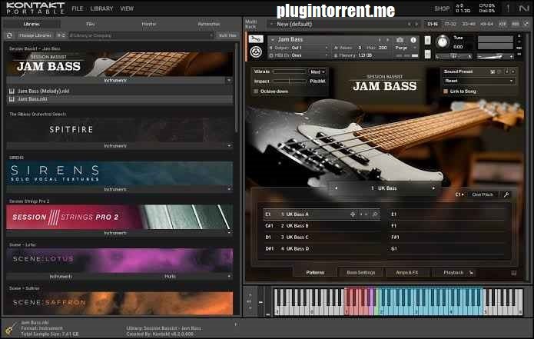Image resolution: width=534 pixels, height=339 pixels.
Task: Expand Jam Bass Instruments section arrow
Action: [228, 81]
